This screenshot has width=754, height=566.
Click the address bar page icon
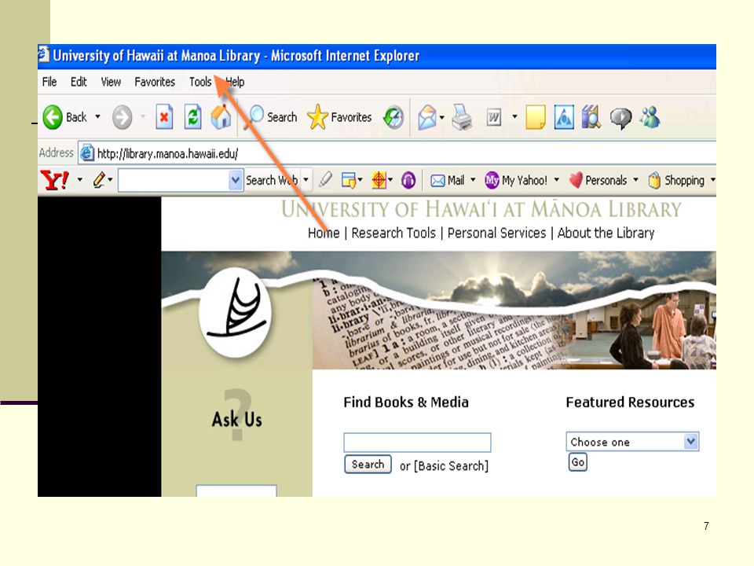[x=86, y=153]
